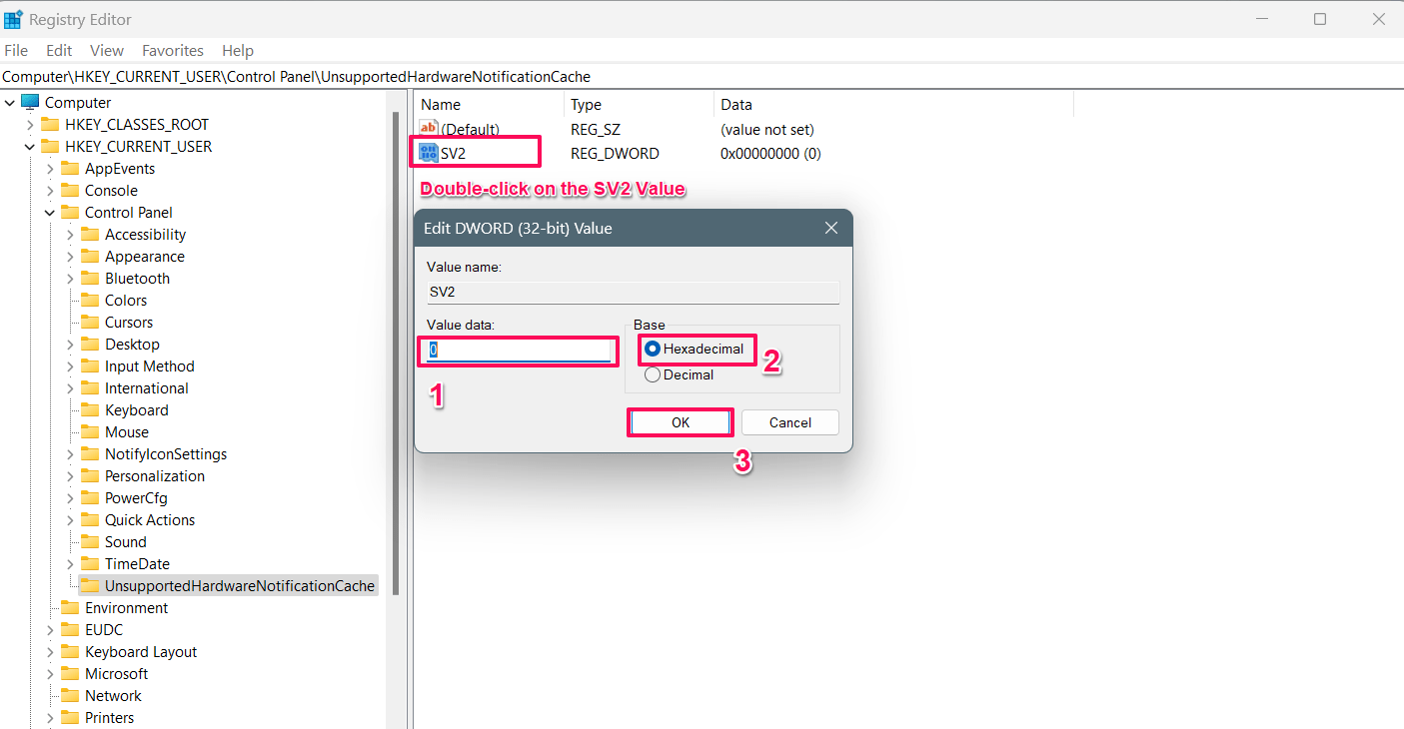Open the Edit menu
Viewport: 1404px width, 729px height.
point(59,50)
